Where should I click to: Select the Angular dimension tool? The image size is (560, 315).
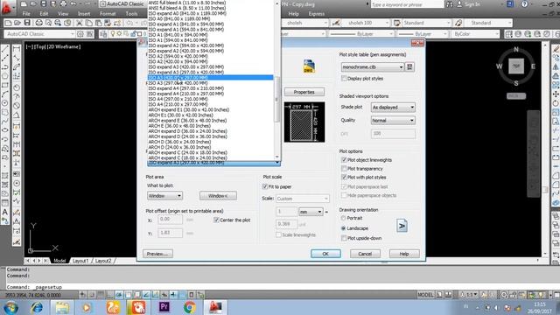pyautogui.click(x=17, y=115)
